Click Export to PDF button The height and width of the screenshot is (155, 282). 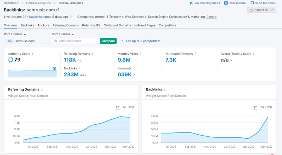262,10
